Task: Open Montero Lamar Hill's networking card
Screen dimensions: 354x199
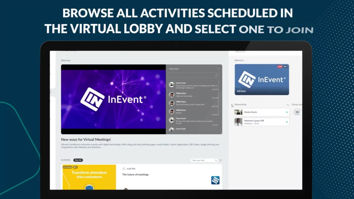Action: (x=262, y=122)
